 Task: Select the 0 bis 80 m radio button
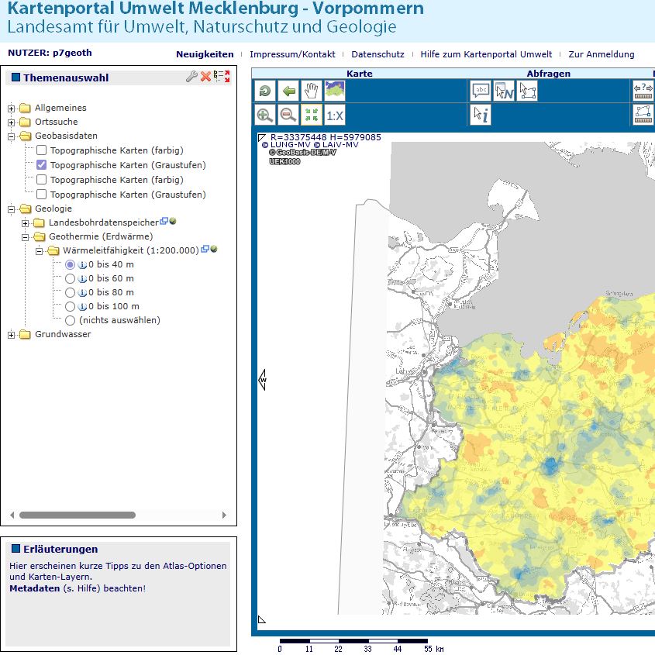click(x=70, y=292)
